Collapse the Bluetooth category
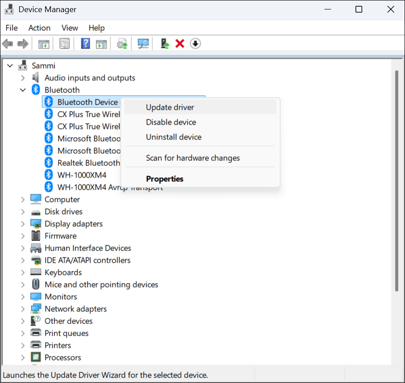 click(23, 90)
